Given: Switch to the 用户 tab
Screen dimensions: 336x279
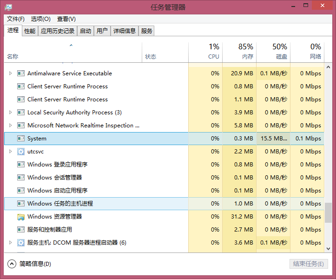Looking at the screenshot, I should 102,31.
